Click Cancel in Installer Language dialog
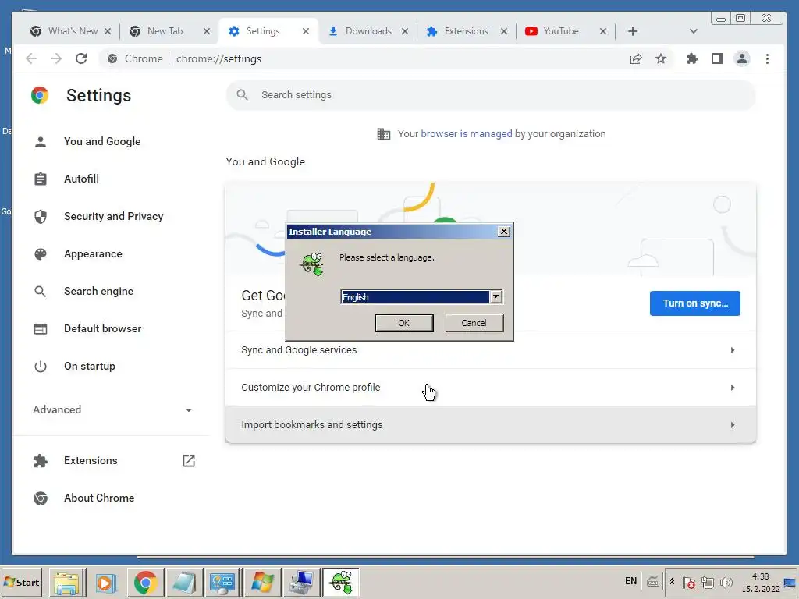This screenshot has height=599, width=799. click(474, 323)
